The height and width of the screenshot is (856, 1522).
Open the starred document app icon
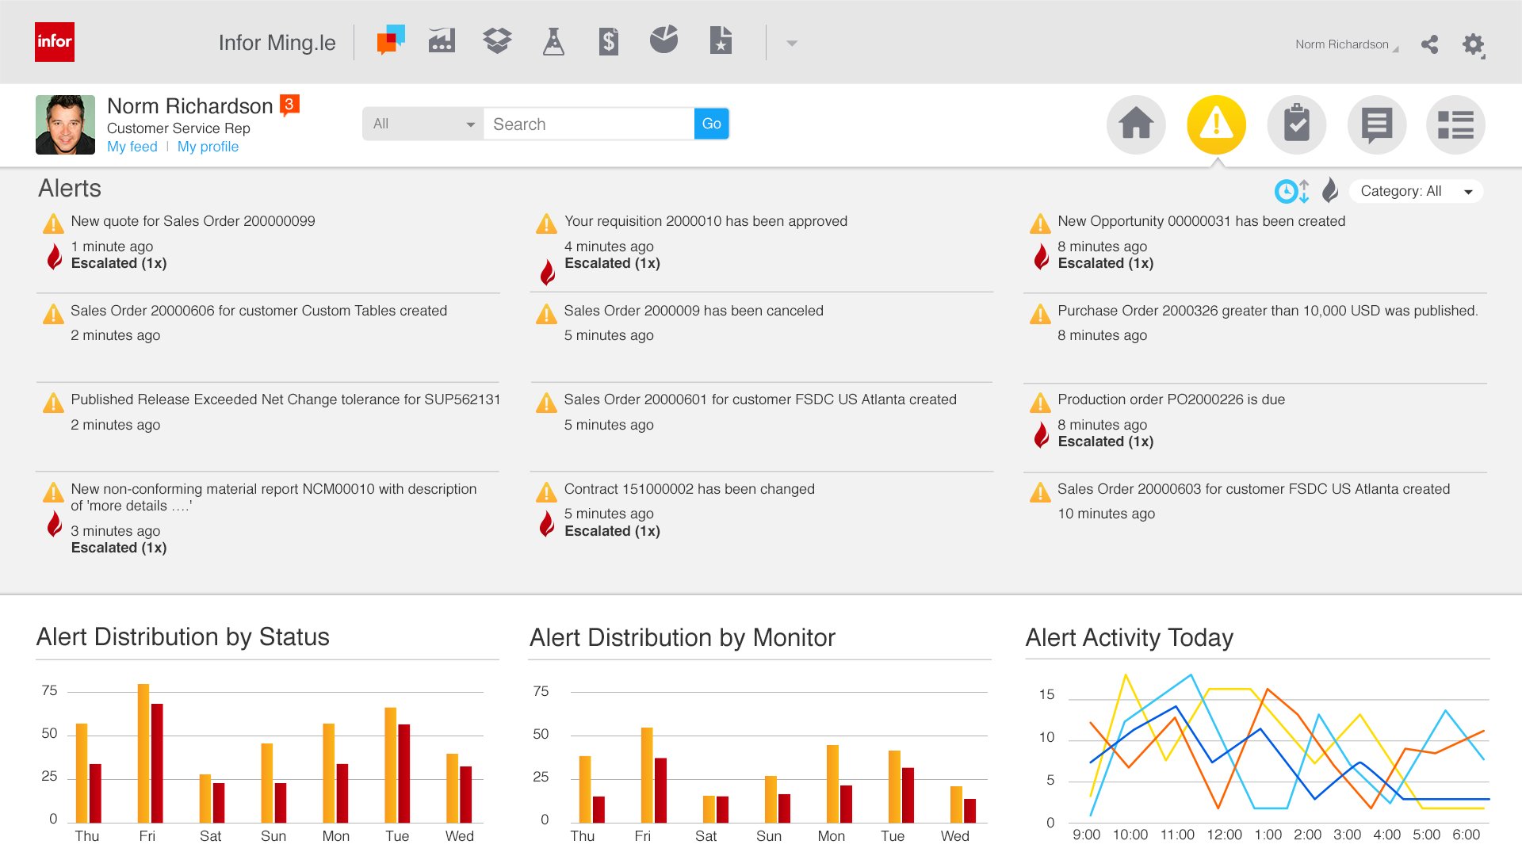coord(721,40)
